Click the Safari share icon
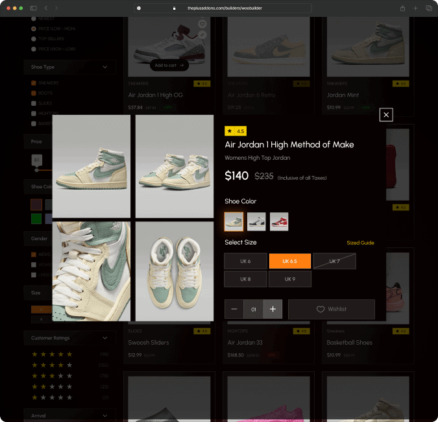 [x=402, y=8]
